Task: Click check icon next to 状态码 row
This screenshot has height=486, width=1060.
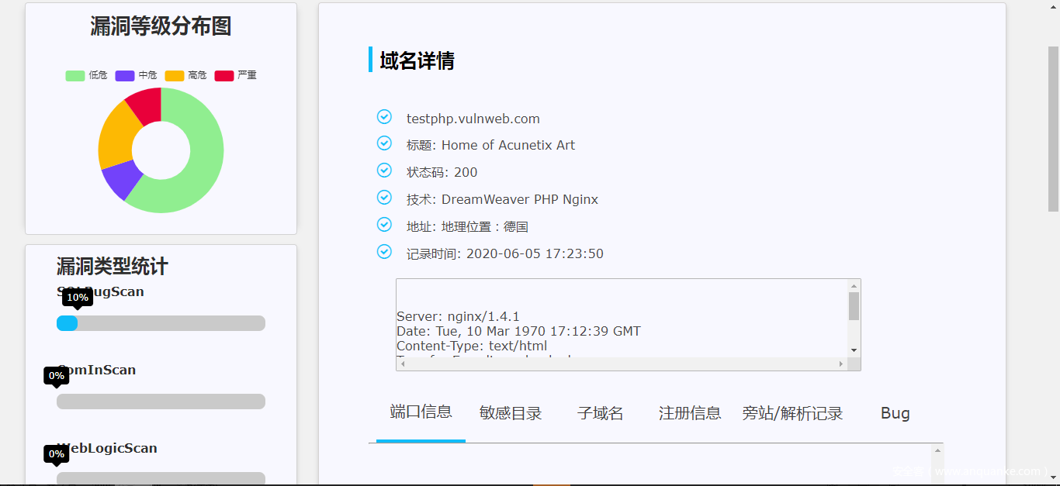Action: click(x=384, y=171)
